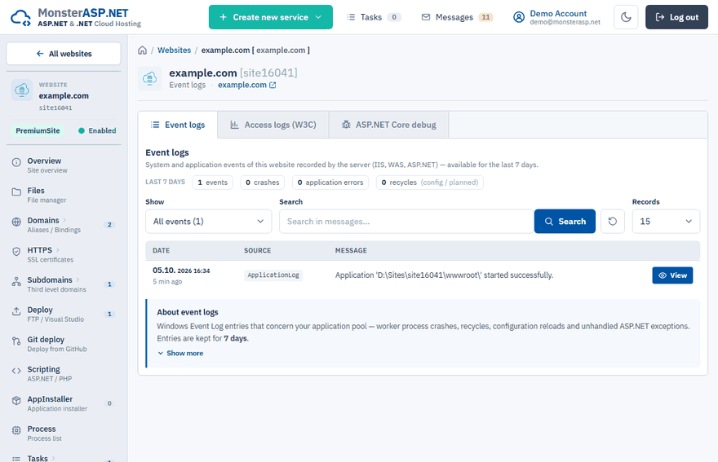Click the started successfully message text

pyautogui.click(x=444, y=275)
